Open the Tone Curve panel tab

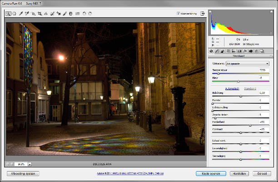pos(217,51)
